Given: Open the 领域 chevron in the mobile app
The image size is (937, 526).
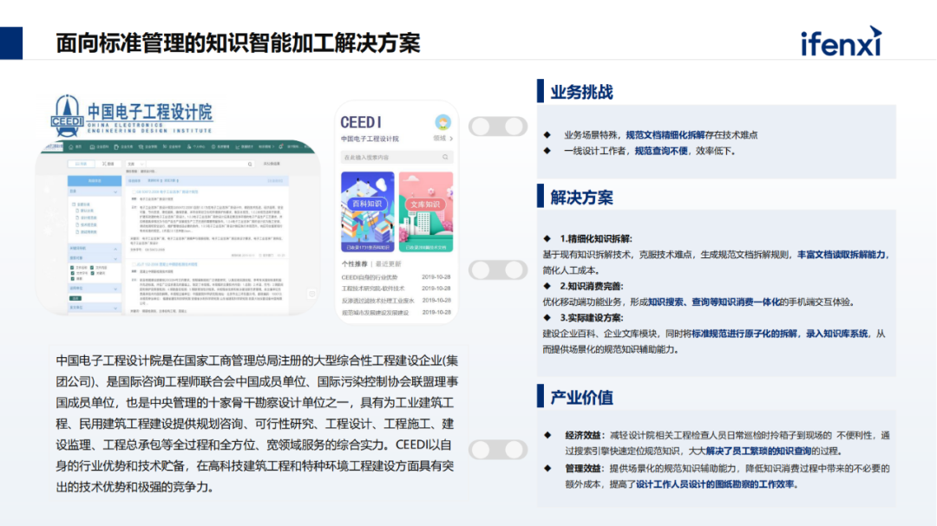Looking at the screenshot, I should [451, 139].
